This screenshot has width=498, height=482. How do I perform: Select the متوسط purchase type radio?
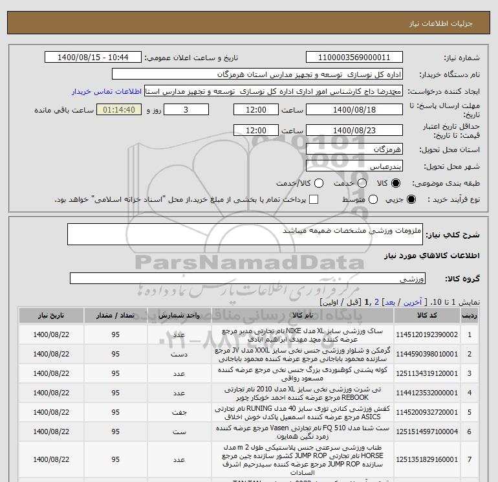point(373,199)
